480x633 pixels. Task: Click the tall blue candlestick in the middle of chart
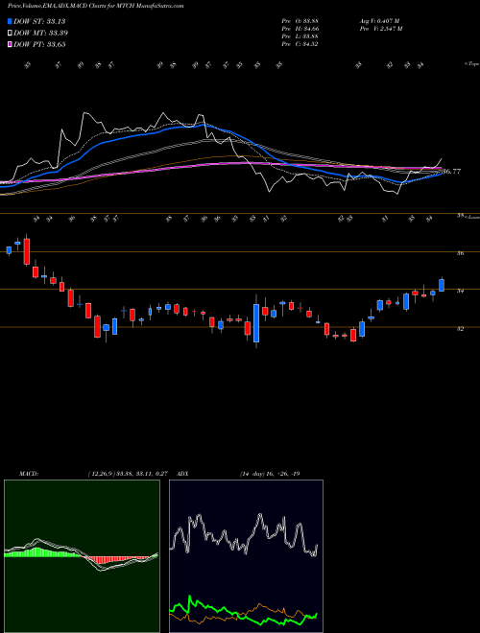click(256, 323)
